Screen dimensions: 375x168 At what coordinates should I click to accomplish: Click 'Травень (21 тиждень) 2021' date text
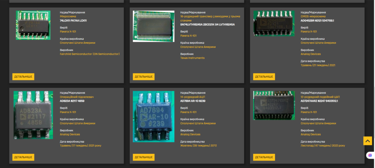coord(318,65)
